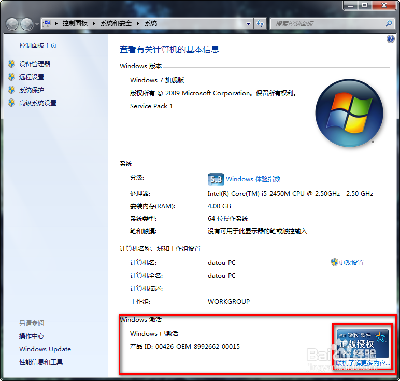Screen dimensions: 400x381
Task: Open the address bar history dropdown
Action: click(248, 24)
